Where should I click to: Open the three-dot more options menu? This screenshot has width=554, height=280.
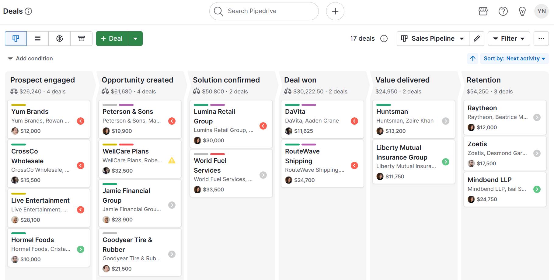[541, 39]
